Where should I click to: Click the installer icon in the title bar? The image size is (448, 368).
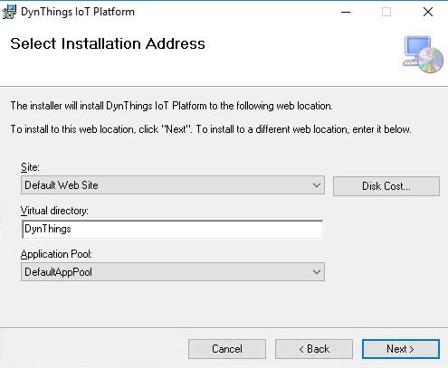coord(9,12)
